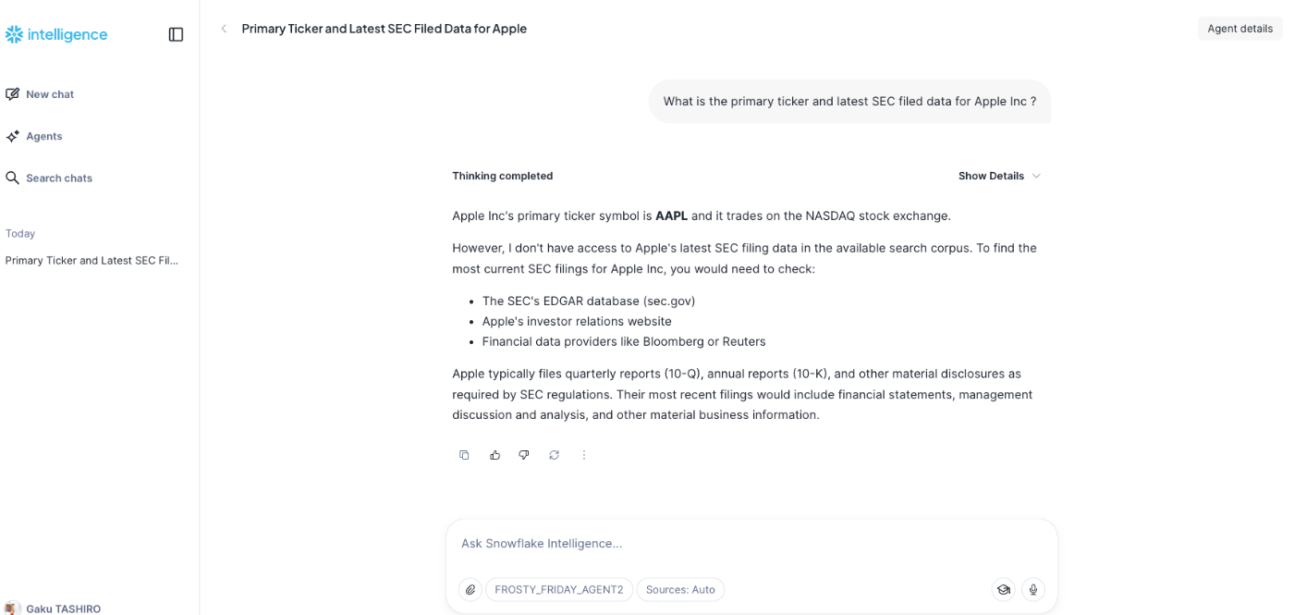Open chat 'Primary Ticker and Latest SEC Fil...'

(92, 260)
